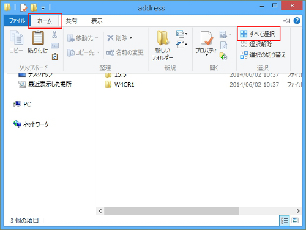
Task: Select the W4CR1 folder
Action: (120, 84)
